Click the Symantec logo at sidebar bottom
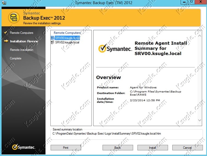Viewport: 207px width, 156px height. click(24, 147)
